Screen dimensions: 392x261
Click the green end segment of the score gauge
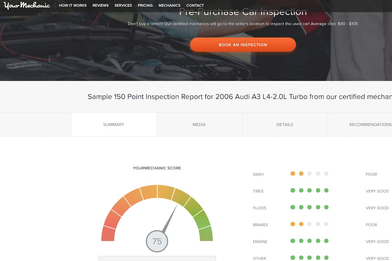(x=206, y=234)
